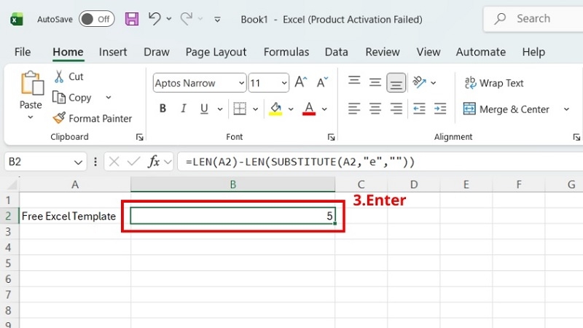Toggle the AutoSave switch
583x328 pixels.
point(96,19)
